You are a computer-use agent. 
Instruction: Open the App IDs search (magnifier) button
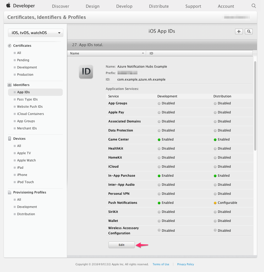[248, 31]
